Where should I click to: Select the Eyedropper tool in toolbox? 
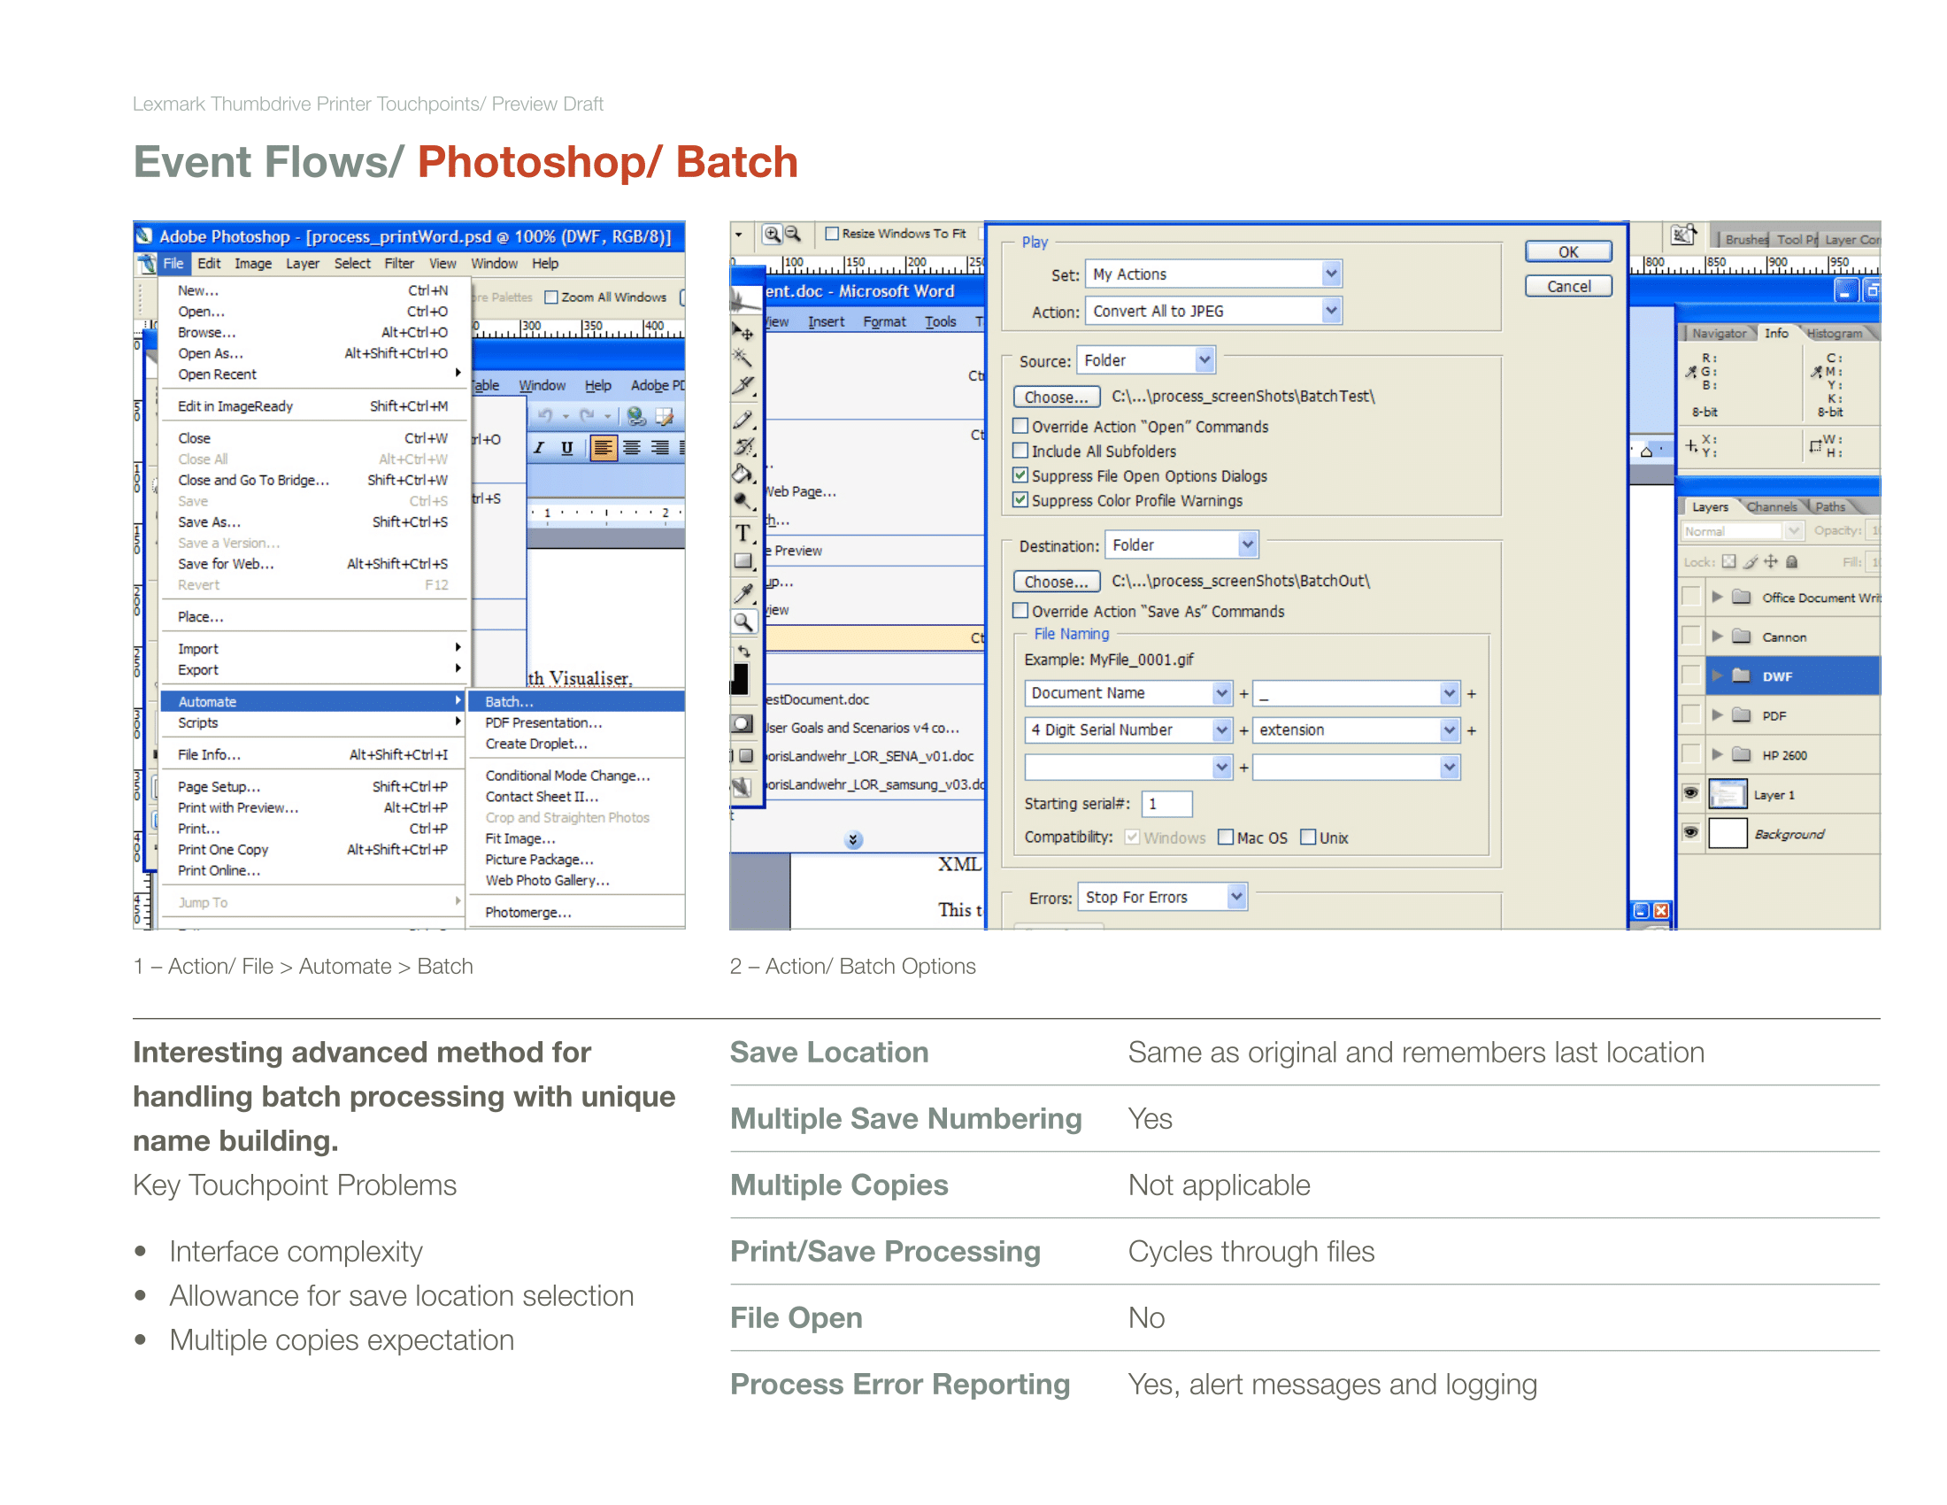tap(743, 592)
